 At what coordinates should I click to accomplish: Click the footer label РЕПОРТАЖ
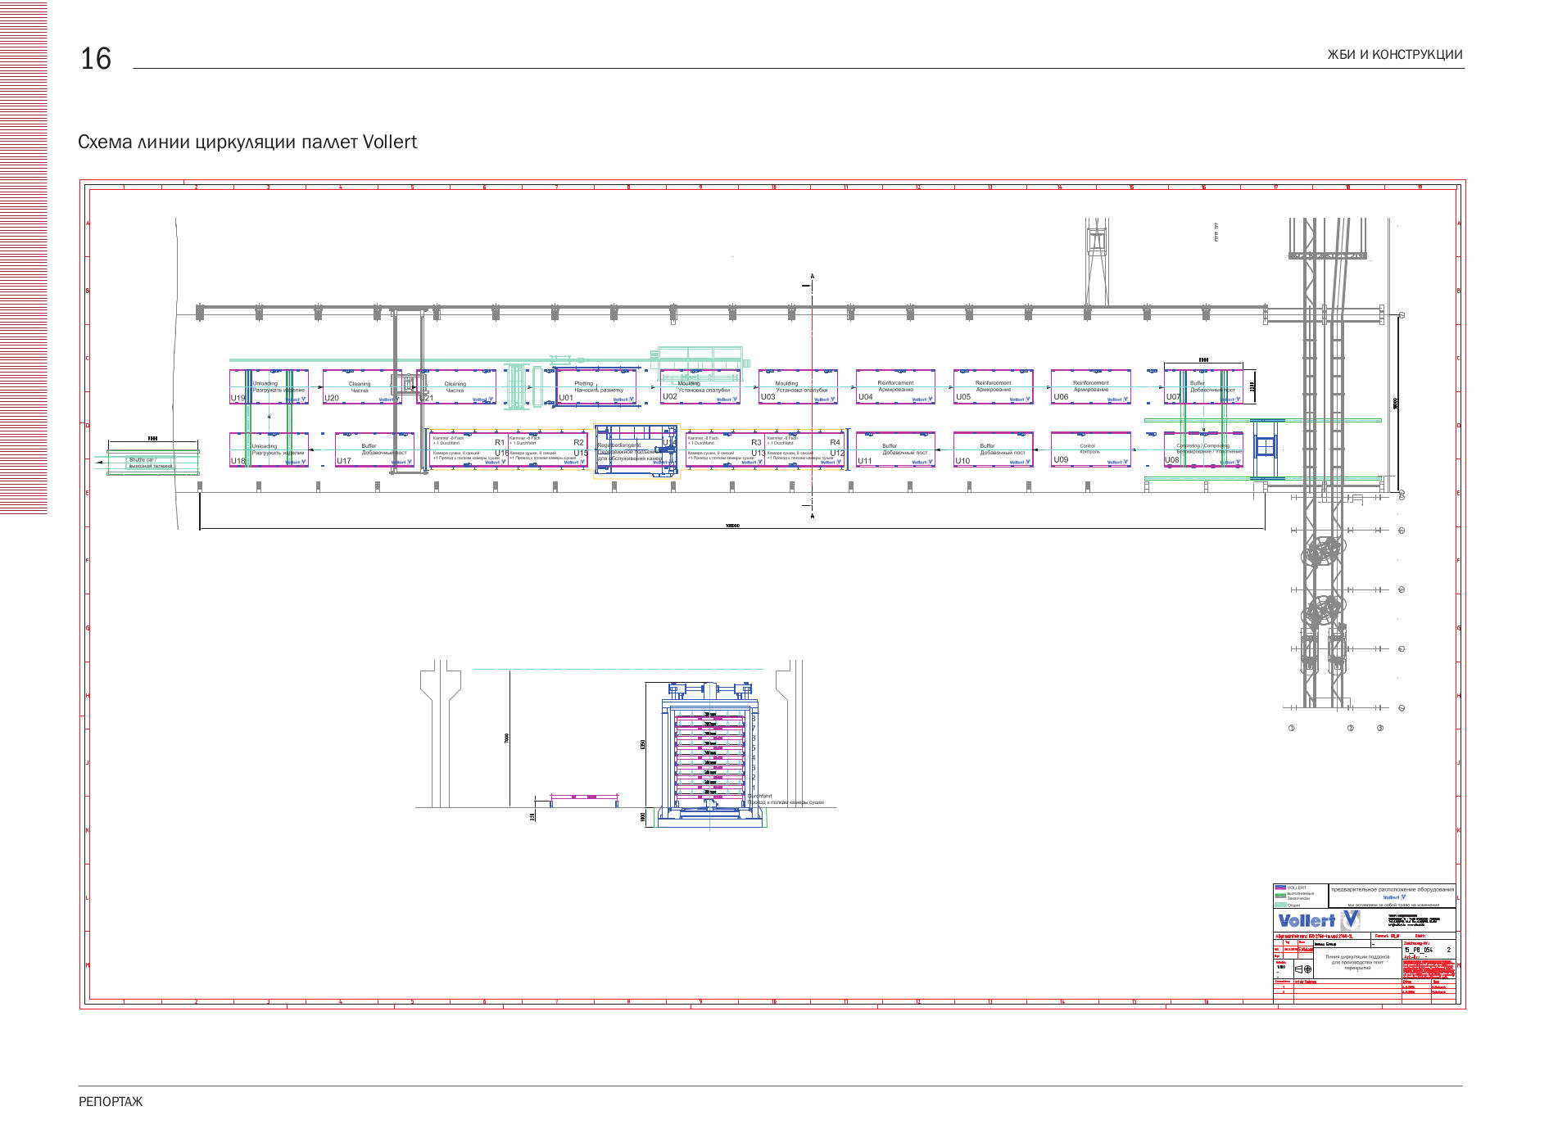pyautogui.click(x=111, y=1102)
